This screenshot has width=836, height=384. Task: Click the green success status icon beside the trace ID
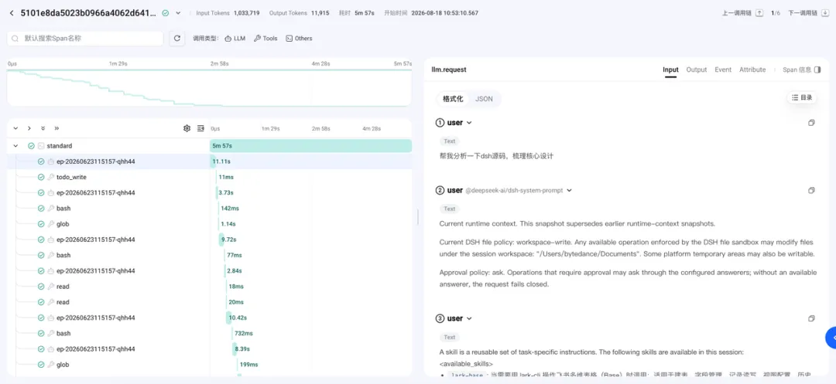[x=166, y=13]
